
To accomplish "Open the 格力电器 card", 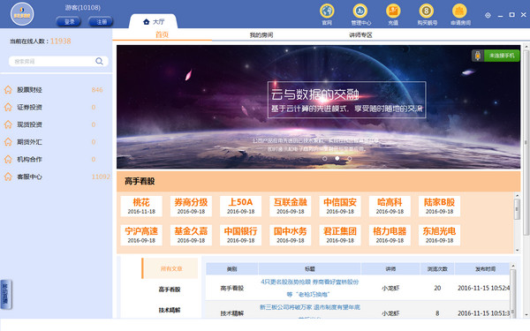I will (x=390, y=235).
